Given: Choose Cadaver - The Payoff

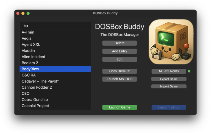Looking at the screenshot, I should 55,81.
